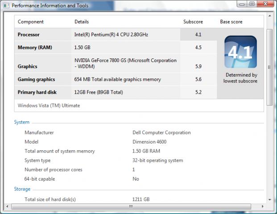
Task: Click the Intel Pentium 4 CPU details
Action: [x=111, y=35]
